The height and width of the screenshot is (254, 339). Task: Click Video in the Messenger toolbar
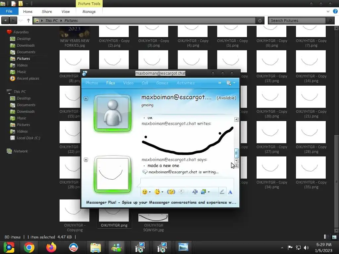point(128,83)
